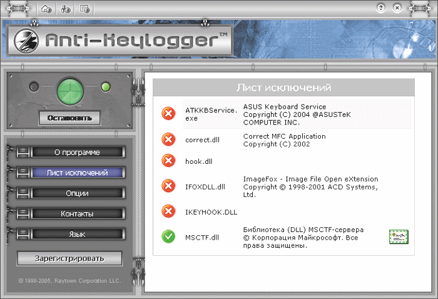The image size is (438, 299).
Task: Select the ATKKBService.exe file name
Action: (211, 114)
